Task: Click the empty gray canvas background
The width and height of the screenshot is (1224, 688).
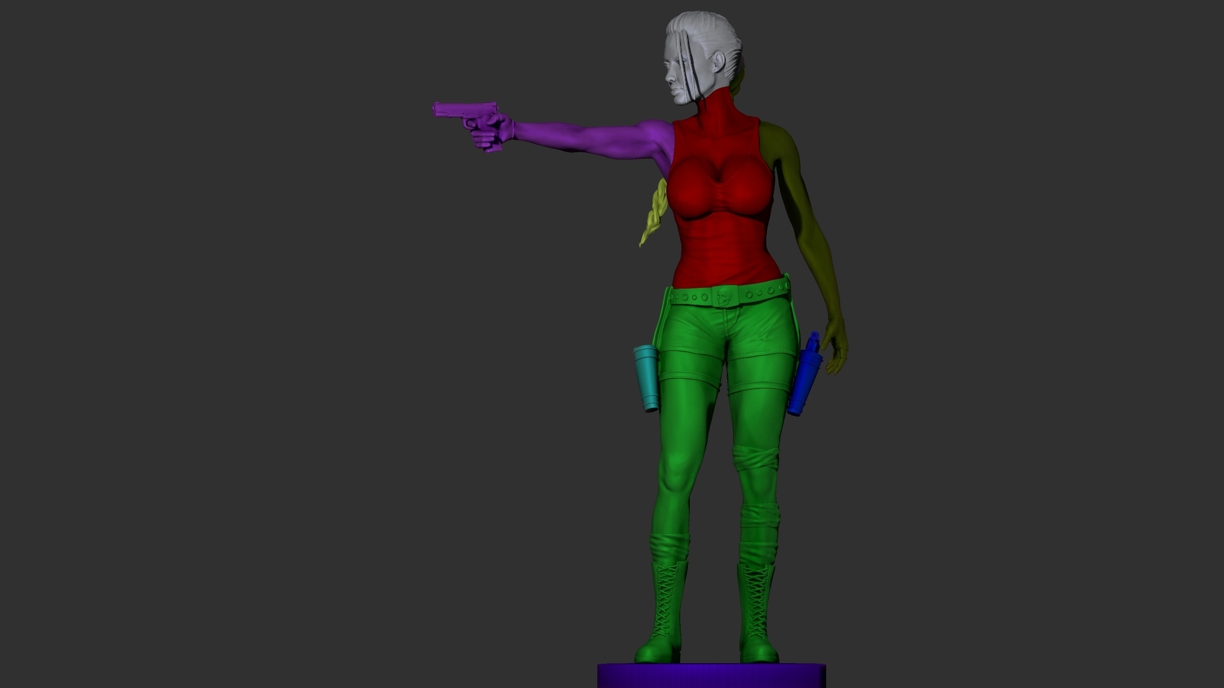Action: click(x=255, y=382)
